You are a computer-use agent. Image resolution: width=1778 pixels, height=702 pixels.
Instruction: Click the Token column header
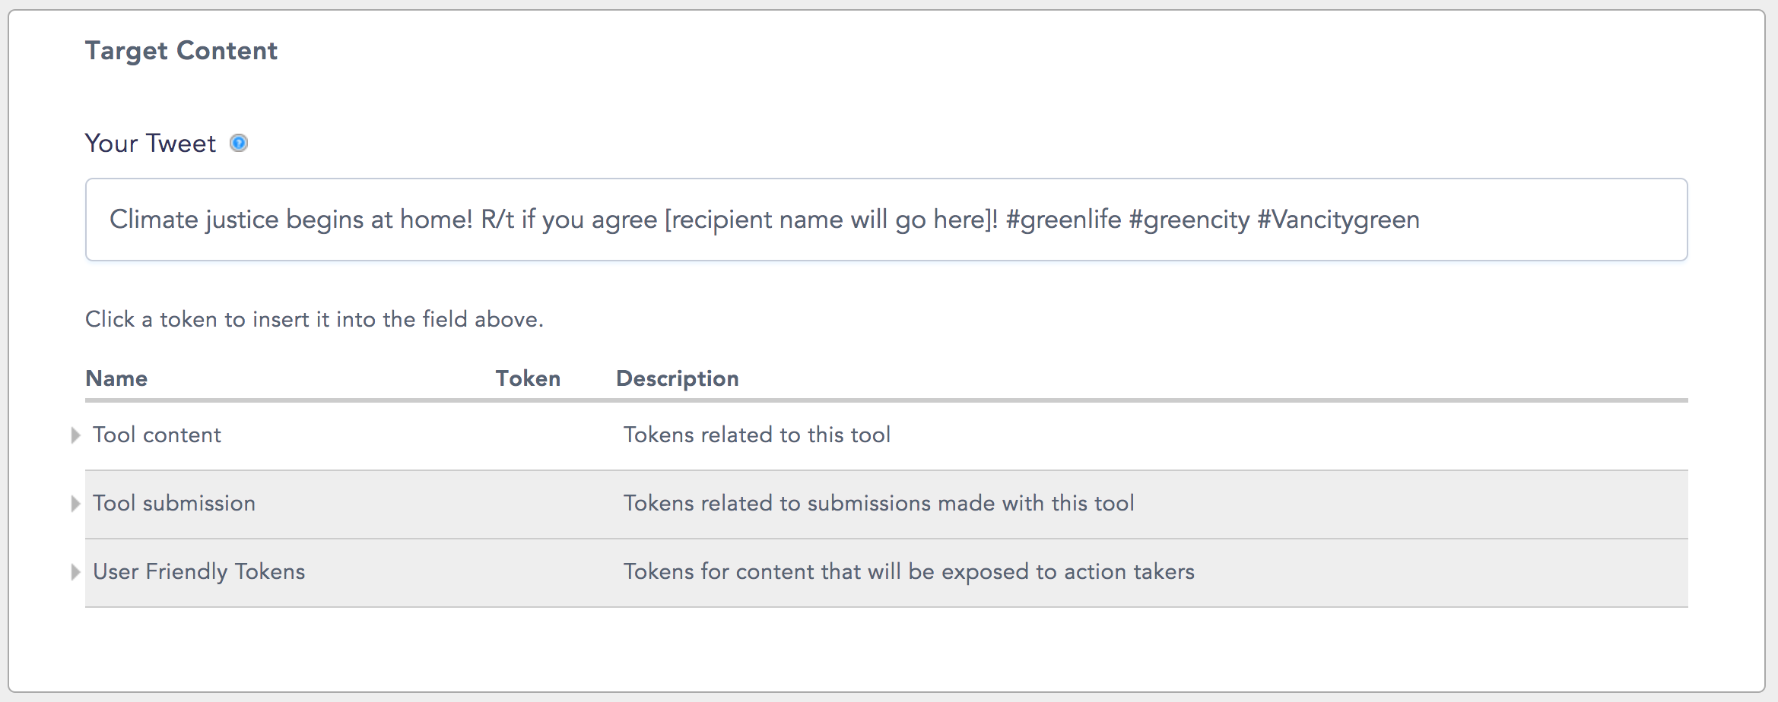528,378
